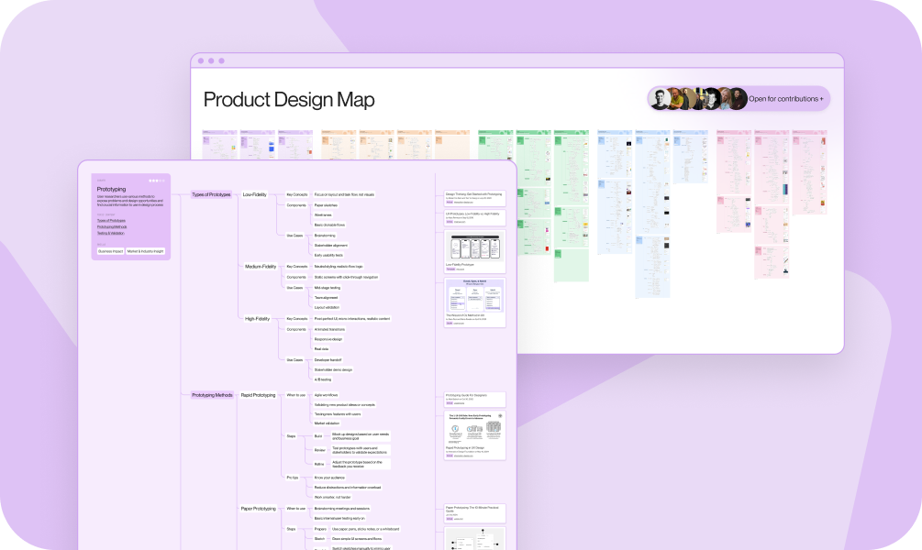Open Paper Prototyping: 10 Minute Practical Guide card
Image resolution: width=922 pixels, height=550 pixels.
pos(474,513)
